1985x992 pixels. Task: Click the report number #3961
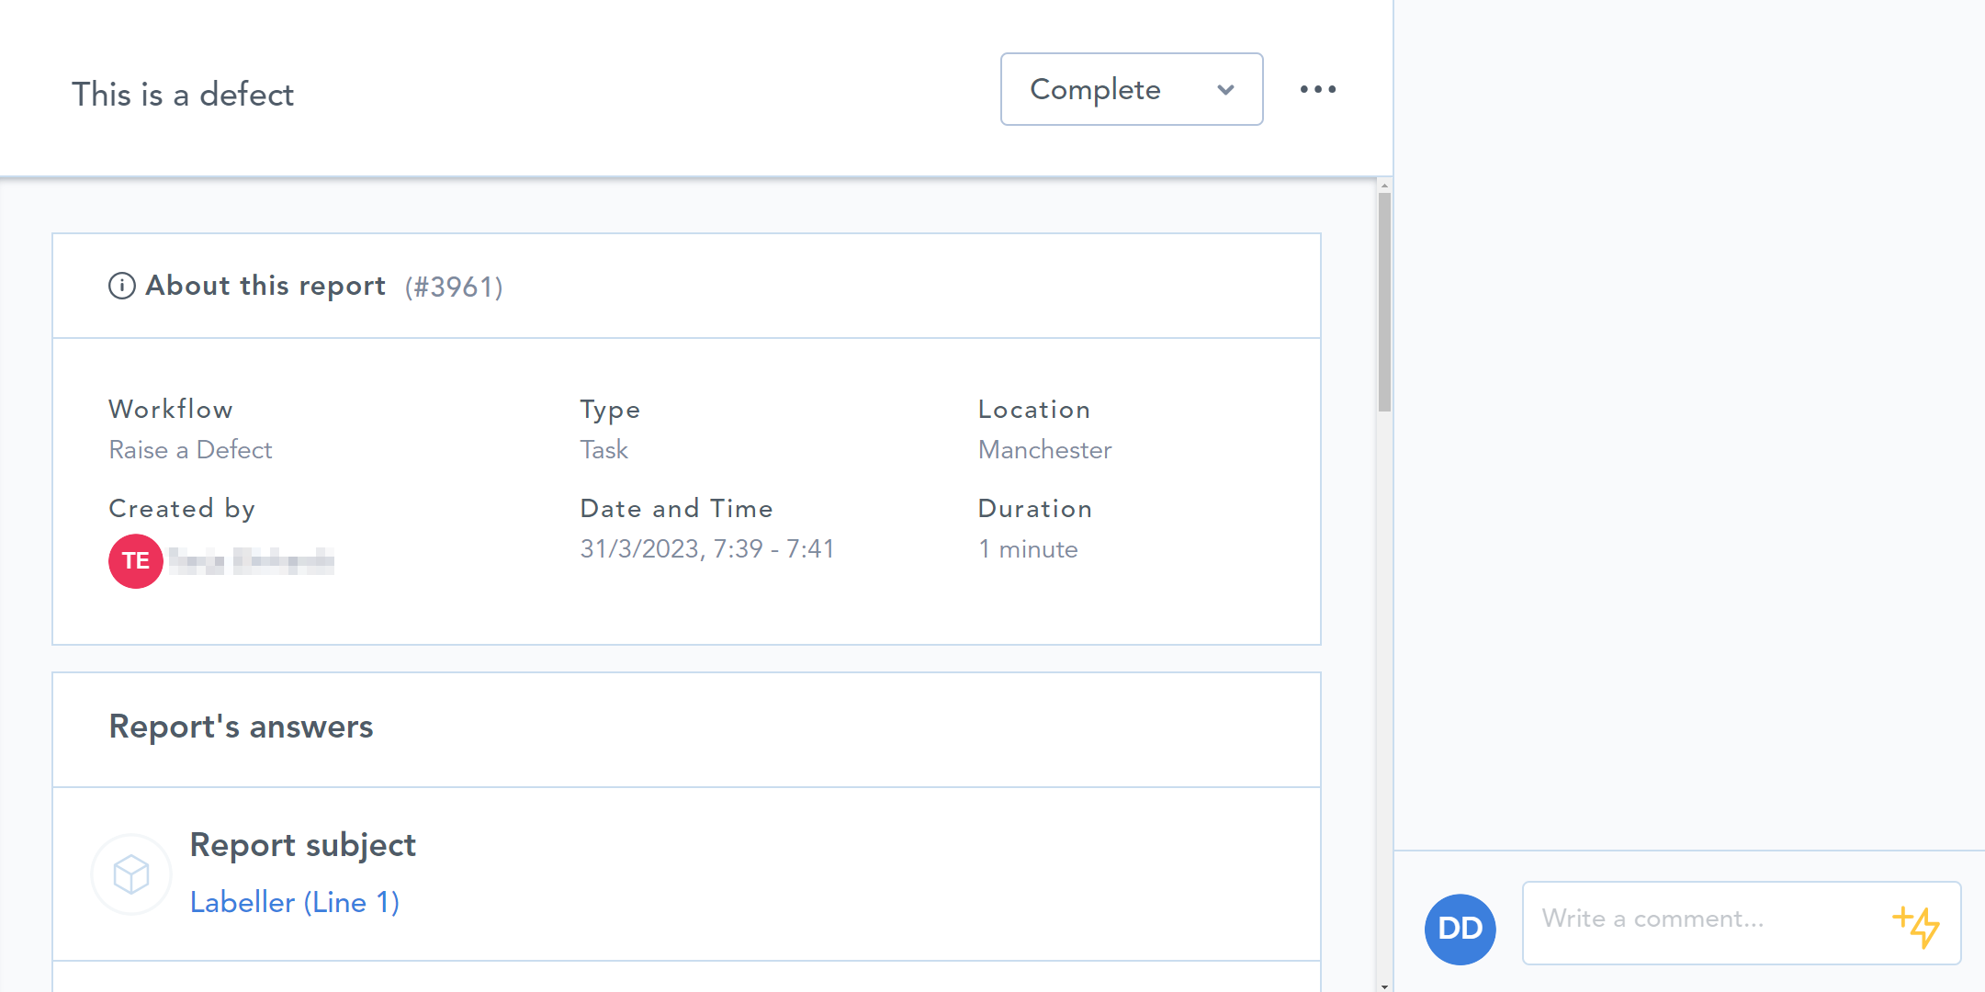click(454, 286)
